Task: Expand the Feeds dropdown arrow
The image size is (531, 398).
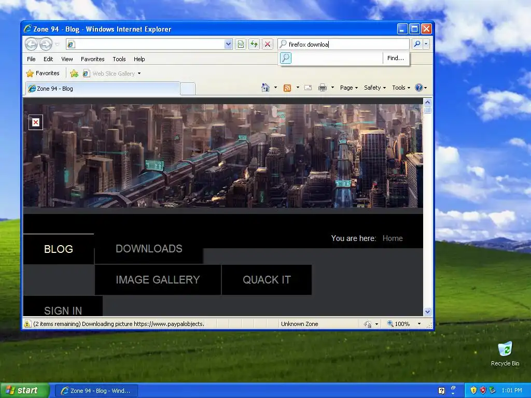Action: coord(298,88)
